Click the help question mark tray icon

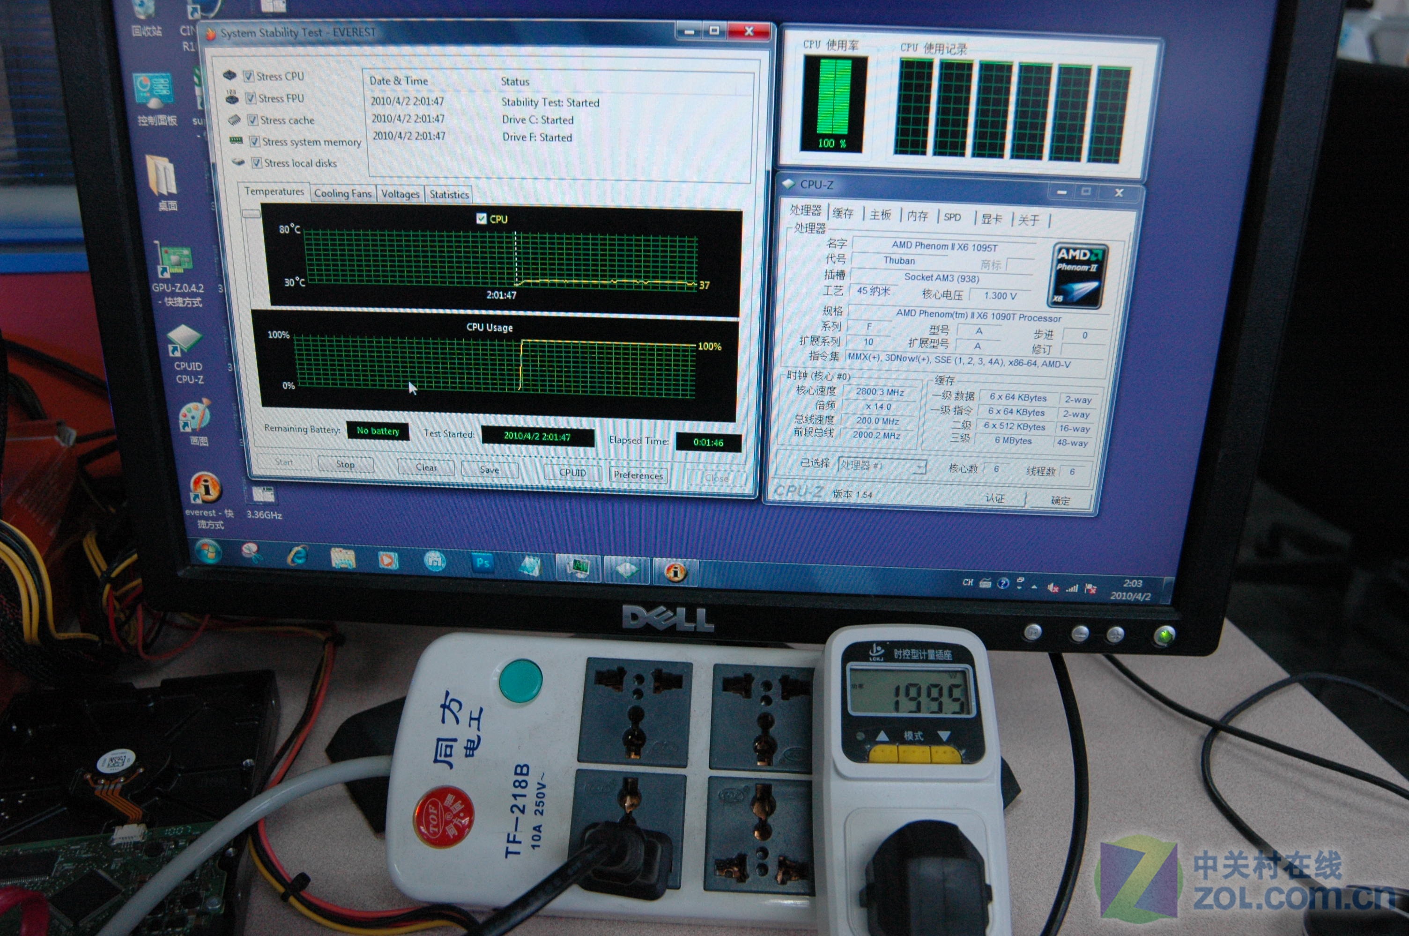pos(1003,584)
